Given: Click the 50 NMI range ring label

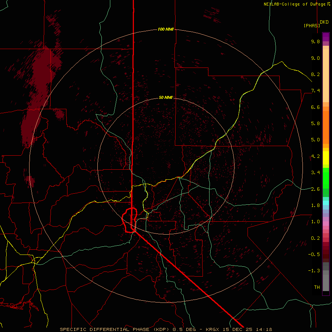Looking at the screenshot, I should (x=166, y=97).
